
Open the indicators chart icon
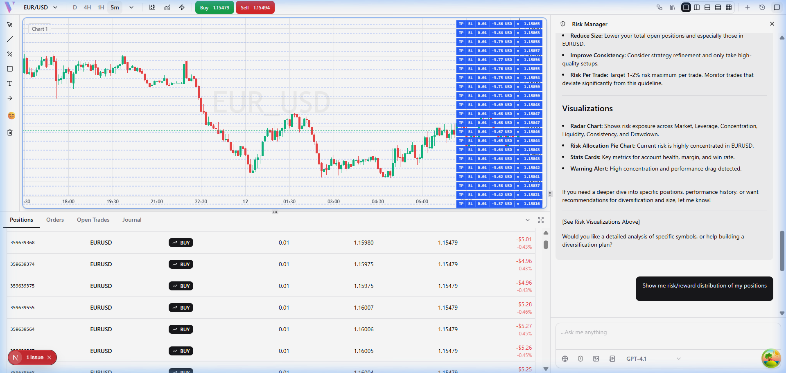pos(167,7)
